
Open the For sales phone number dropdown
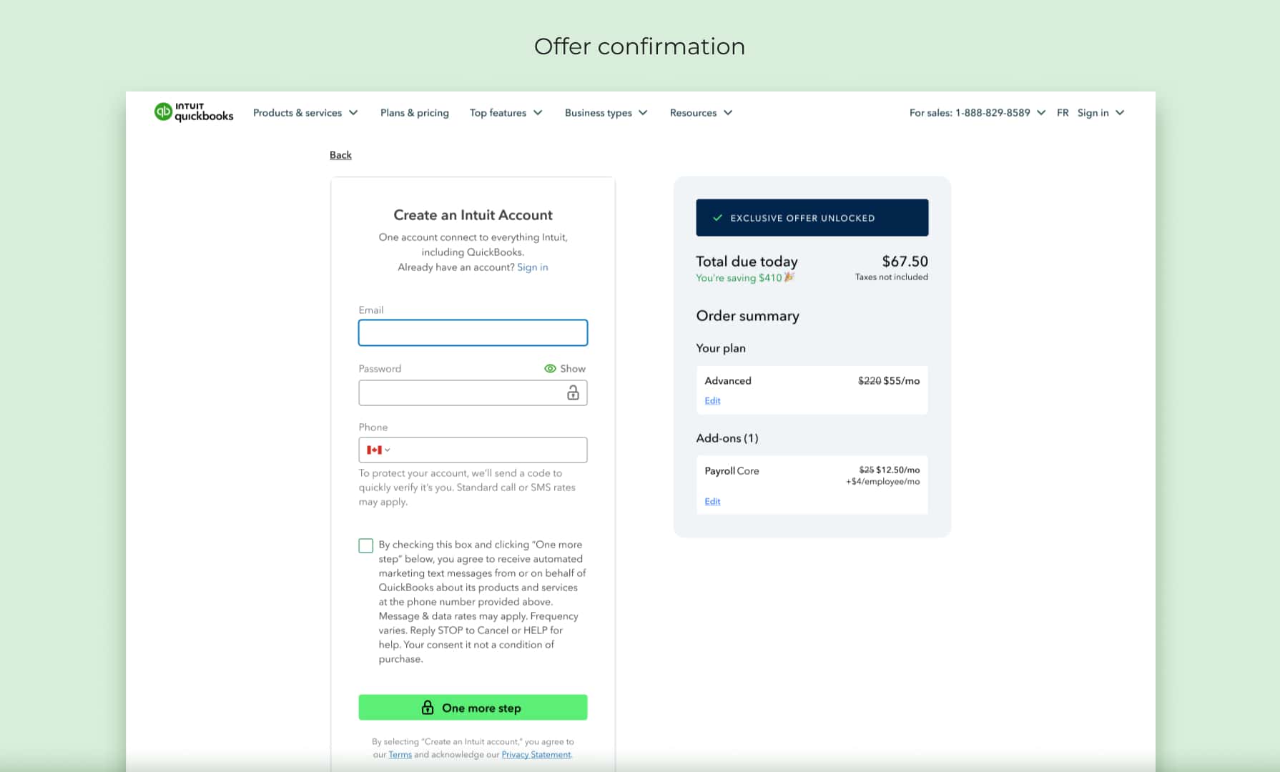[978, 113]
